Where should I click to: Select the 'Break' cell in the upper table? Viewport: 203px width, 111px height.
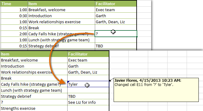(x=61, y=28)
